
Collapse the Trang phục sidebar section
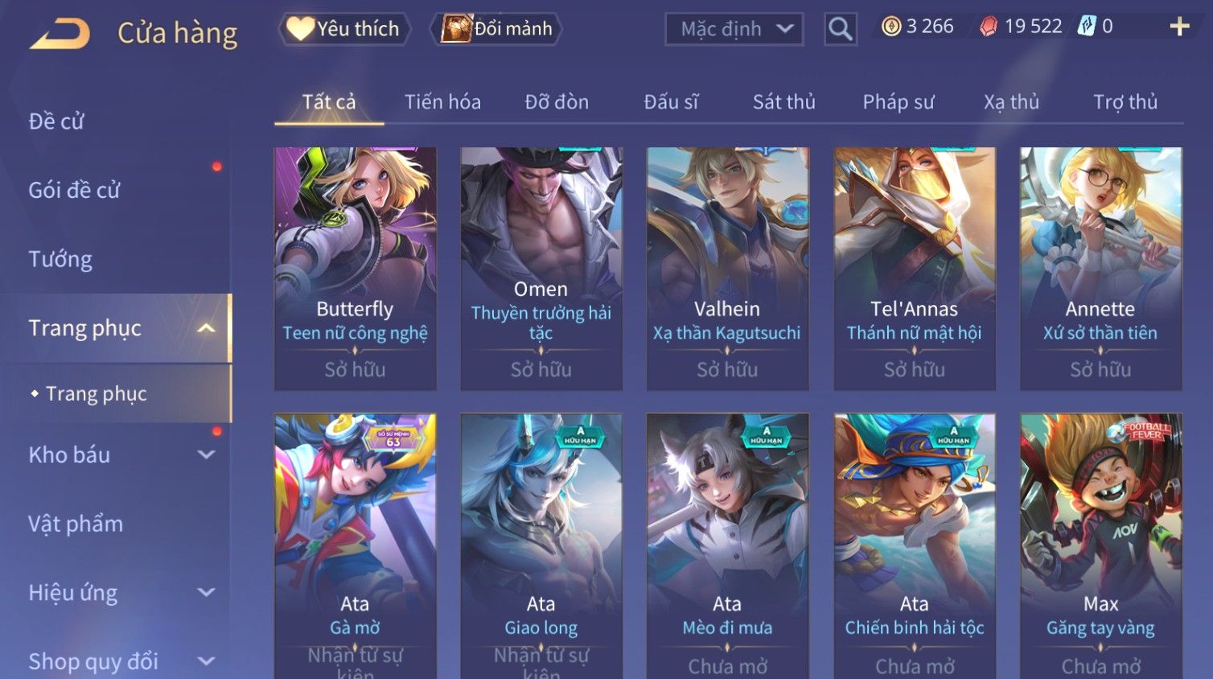(206, 328)
